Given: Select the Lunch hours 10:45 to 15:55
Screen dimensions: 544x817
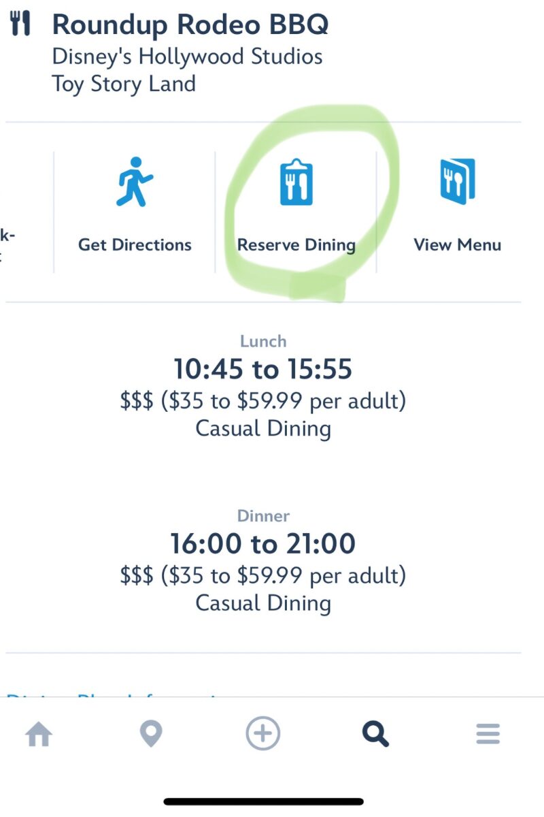Looking at the screenshot, I should click(263, 370).
